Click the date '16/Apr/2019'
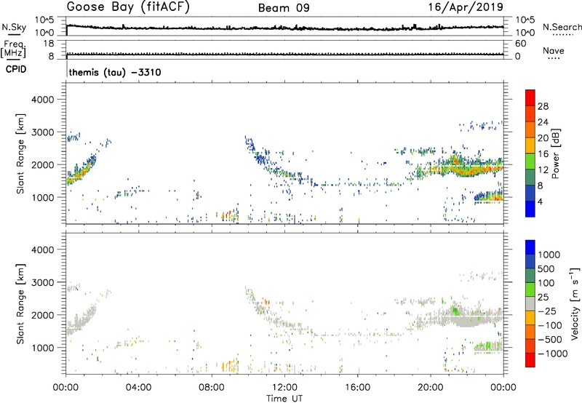The width and height of the screenshot is (582, 403). pos(466,7)
